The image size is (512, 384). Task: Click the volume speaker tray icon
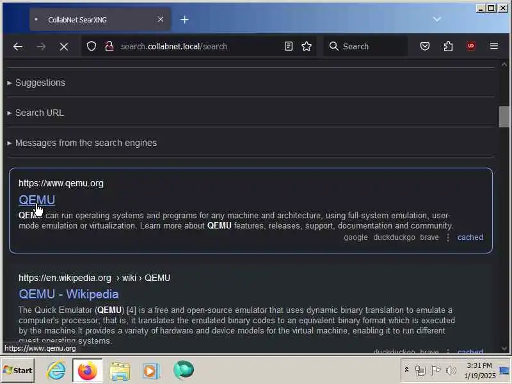tap(451, 371)
